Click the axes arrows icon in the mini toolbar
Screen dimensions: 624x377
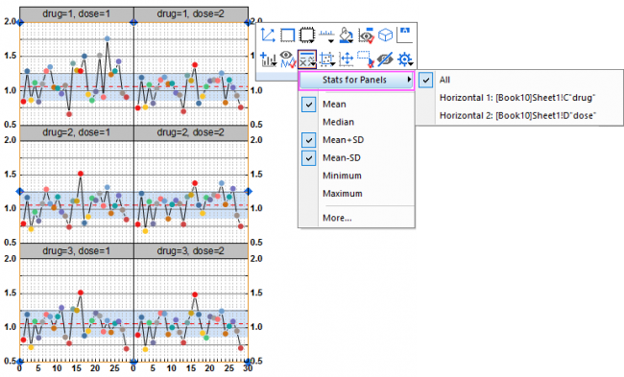click(268, 35)
